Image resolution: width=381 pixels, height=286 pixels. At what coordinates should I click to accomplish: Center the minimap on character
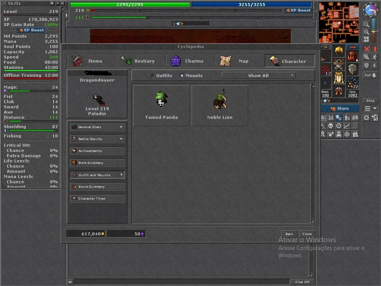click(366, 39)
